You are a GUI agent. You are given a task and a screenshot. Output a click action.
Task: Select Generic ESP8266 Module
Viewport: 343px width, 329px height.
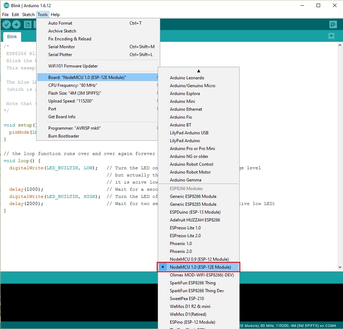(199, 196)
